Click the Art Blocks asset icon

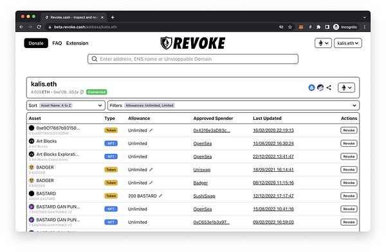point(32,141)
